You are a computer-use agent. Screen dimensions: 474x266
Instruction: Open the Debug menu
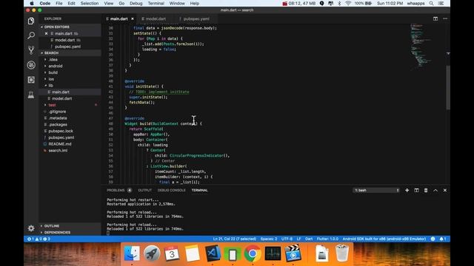(x=136, y=3)
